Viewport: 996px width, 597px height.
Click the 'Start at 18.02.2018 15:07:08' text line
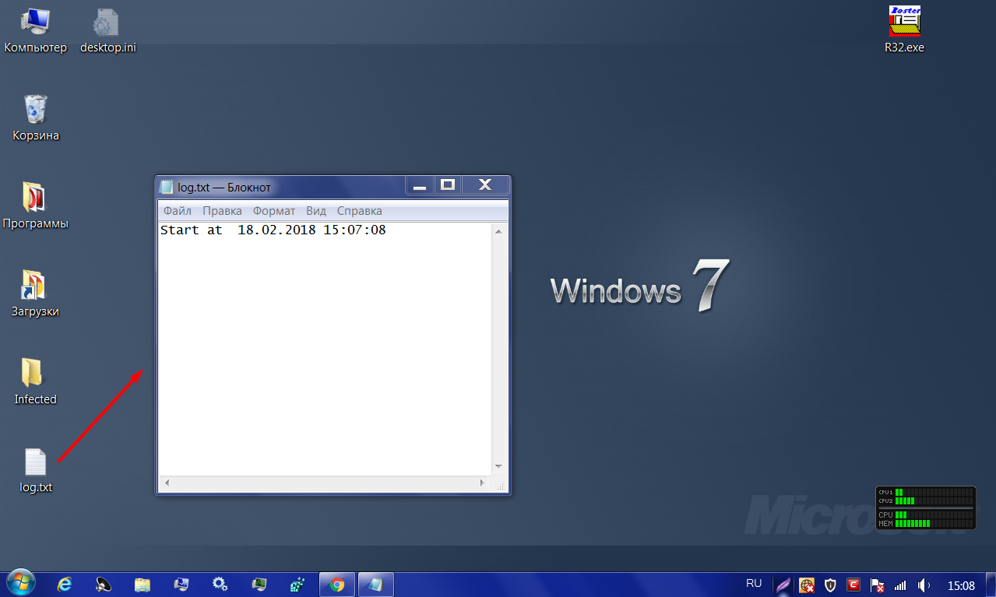click(x=273, y=230)
